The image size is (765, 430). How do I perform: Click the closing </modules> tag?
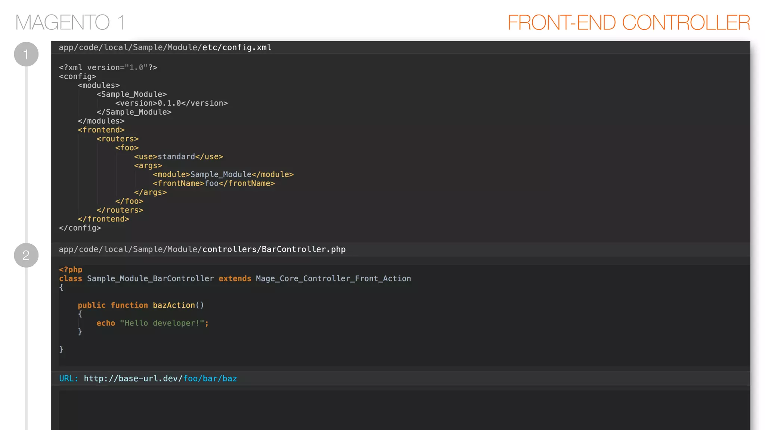click(101, 121)
